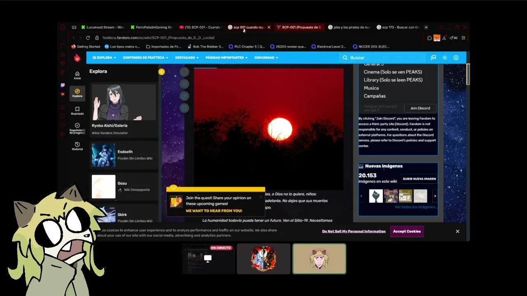The height and width of the screenshot is (296, 527).
Task: Open Ryoba Aishi/Galería card
Action: tap(124, 110)
